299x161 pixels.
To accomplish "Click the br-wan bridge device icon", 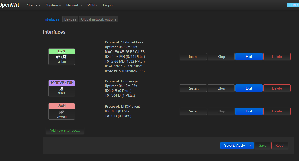I will click(62, 112).
